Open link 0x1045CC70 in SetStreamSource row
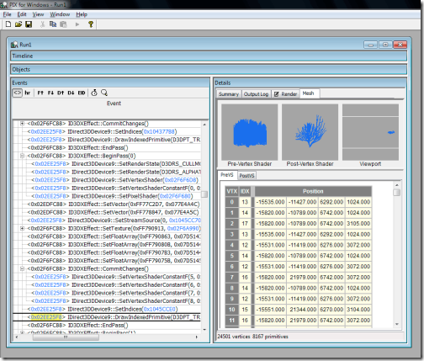 tap(185, 220)
